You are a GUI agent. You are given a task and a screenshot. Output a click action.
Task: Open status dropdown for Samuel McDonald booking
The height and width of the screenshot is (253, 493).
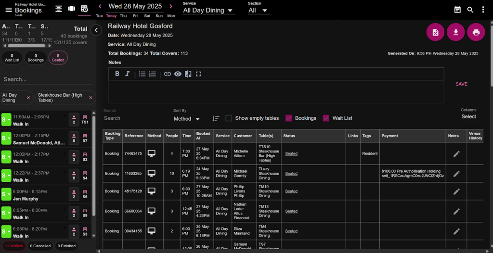(x=6, y=139)
